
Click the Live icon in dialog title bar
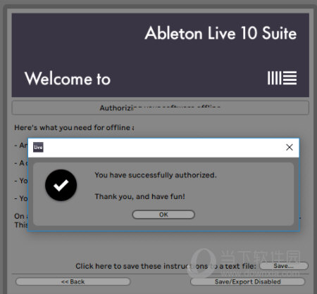click(x=38, y=147)
